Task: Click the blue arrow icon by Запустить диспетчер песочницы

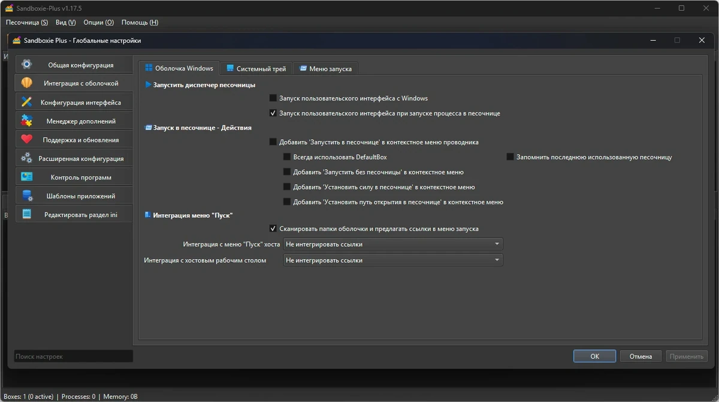Action: pos(149,85)
